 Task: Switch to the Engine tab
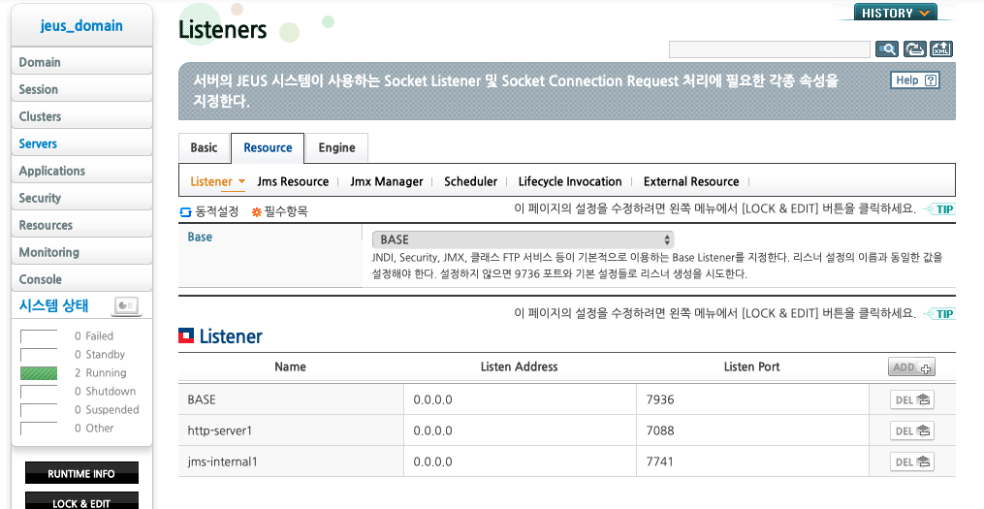[x=336, y=147]
